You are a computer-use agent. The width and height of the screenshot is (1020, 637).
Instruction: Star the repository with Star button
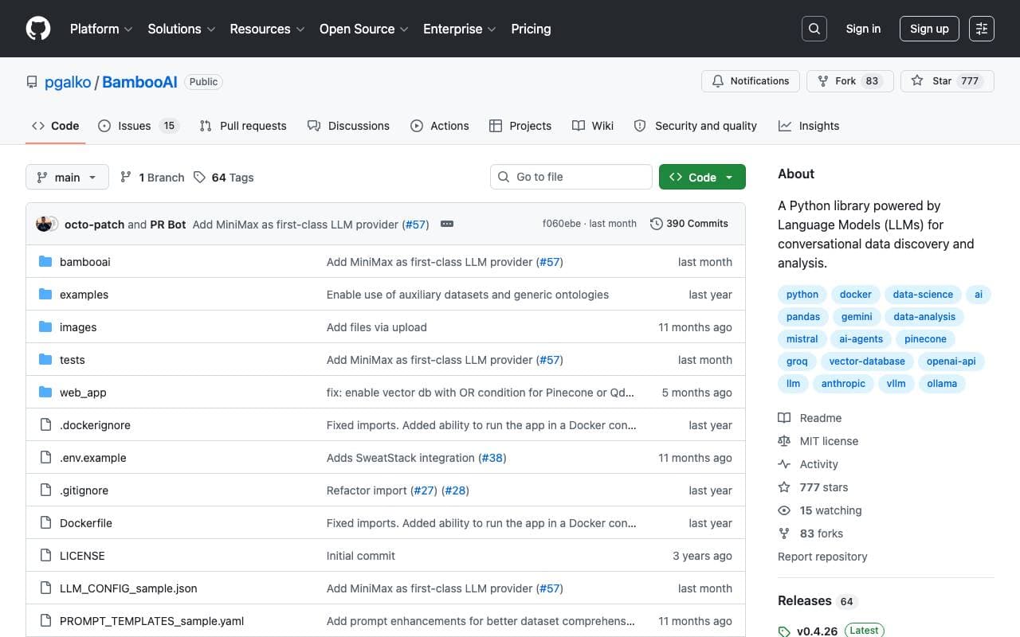tap(947, 81)
